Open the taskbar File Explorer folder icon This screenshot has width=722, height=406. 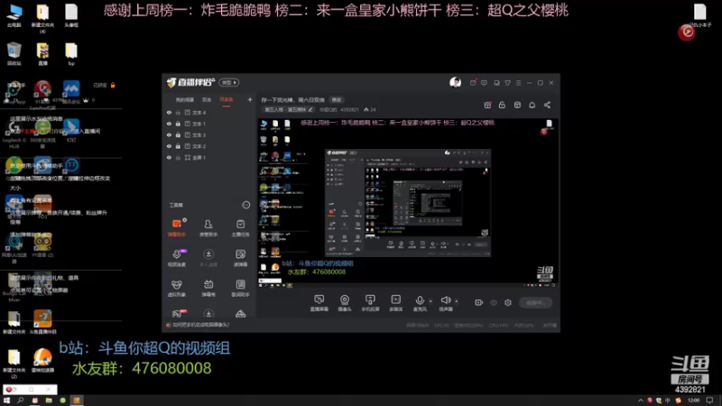(49, 401)
